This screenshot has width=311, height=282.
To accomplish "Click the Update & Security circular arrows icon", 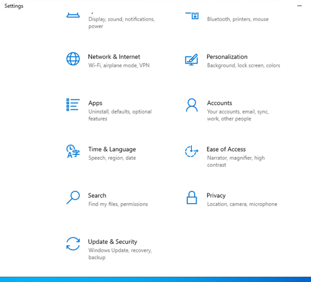I will click(73, 244).
